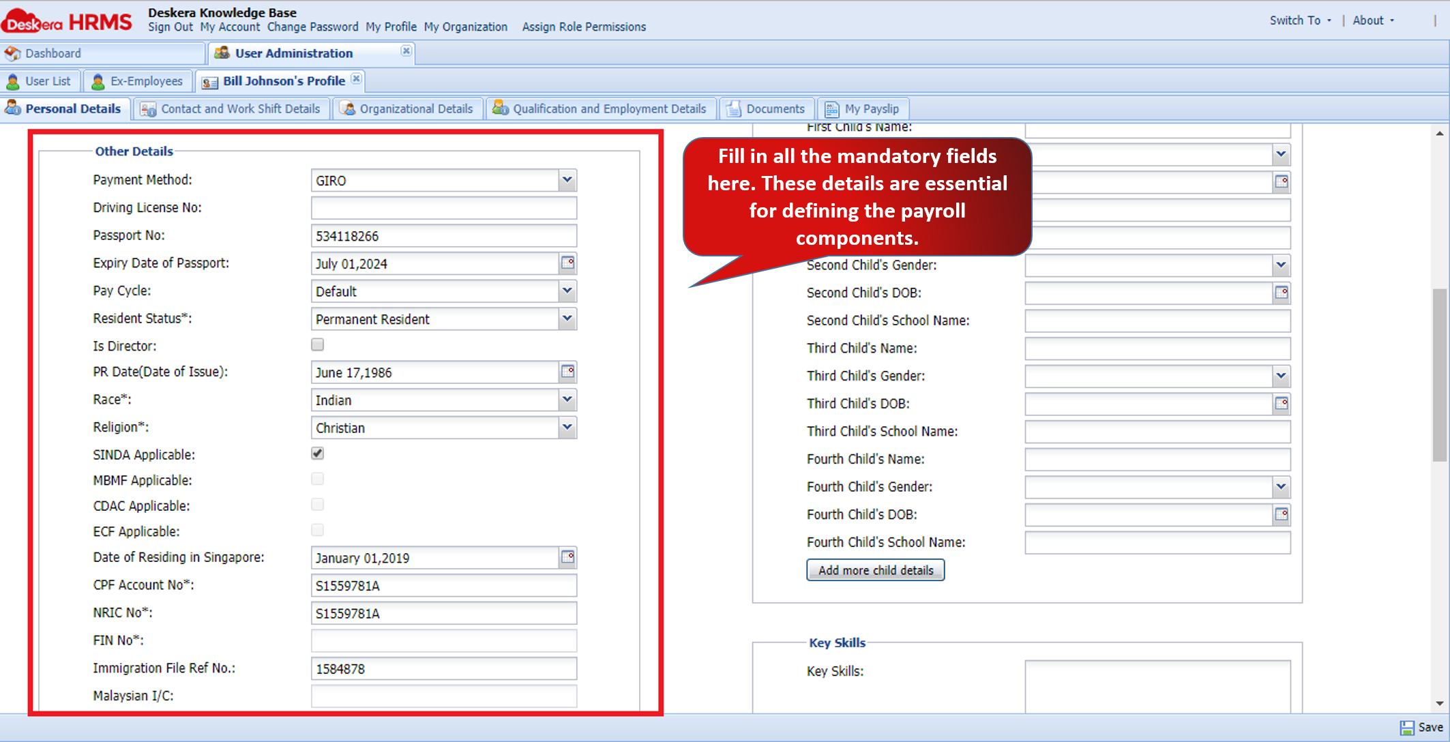Toggle ECF Applicable checkbox
This screenshot has height=742, width=1450.
[x=317, y=530]
